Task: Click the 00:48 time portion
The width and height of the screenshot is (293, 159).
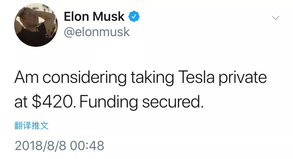Action: click(87, 146)
